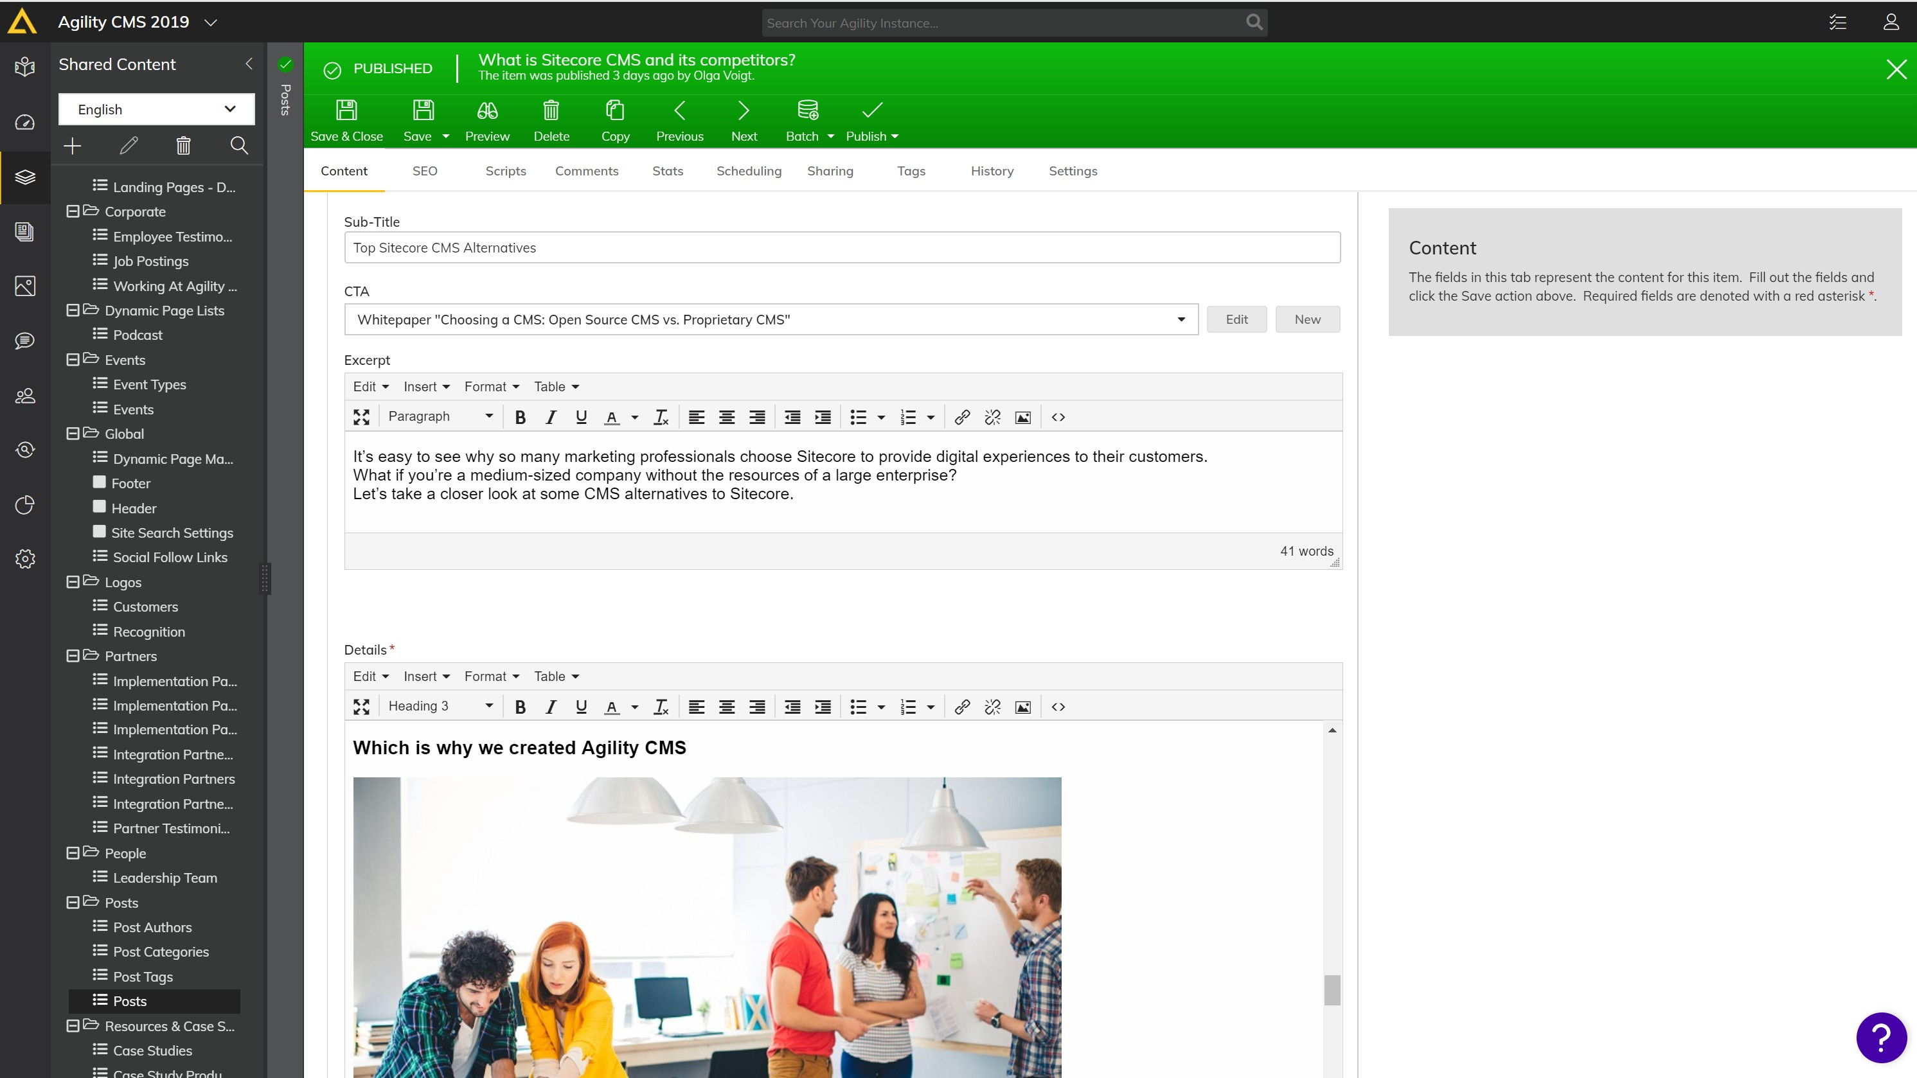
Task: Switch to SEO tab
Action: 424,171
